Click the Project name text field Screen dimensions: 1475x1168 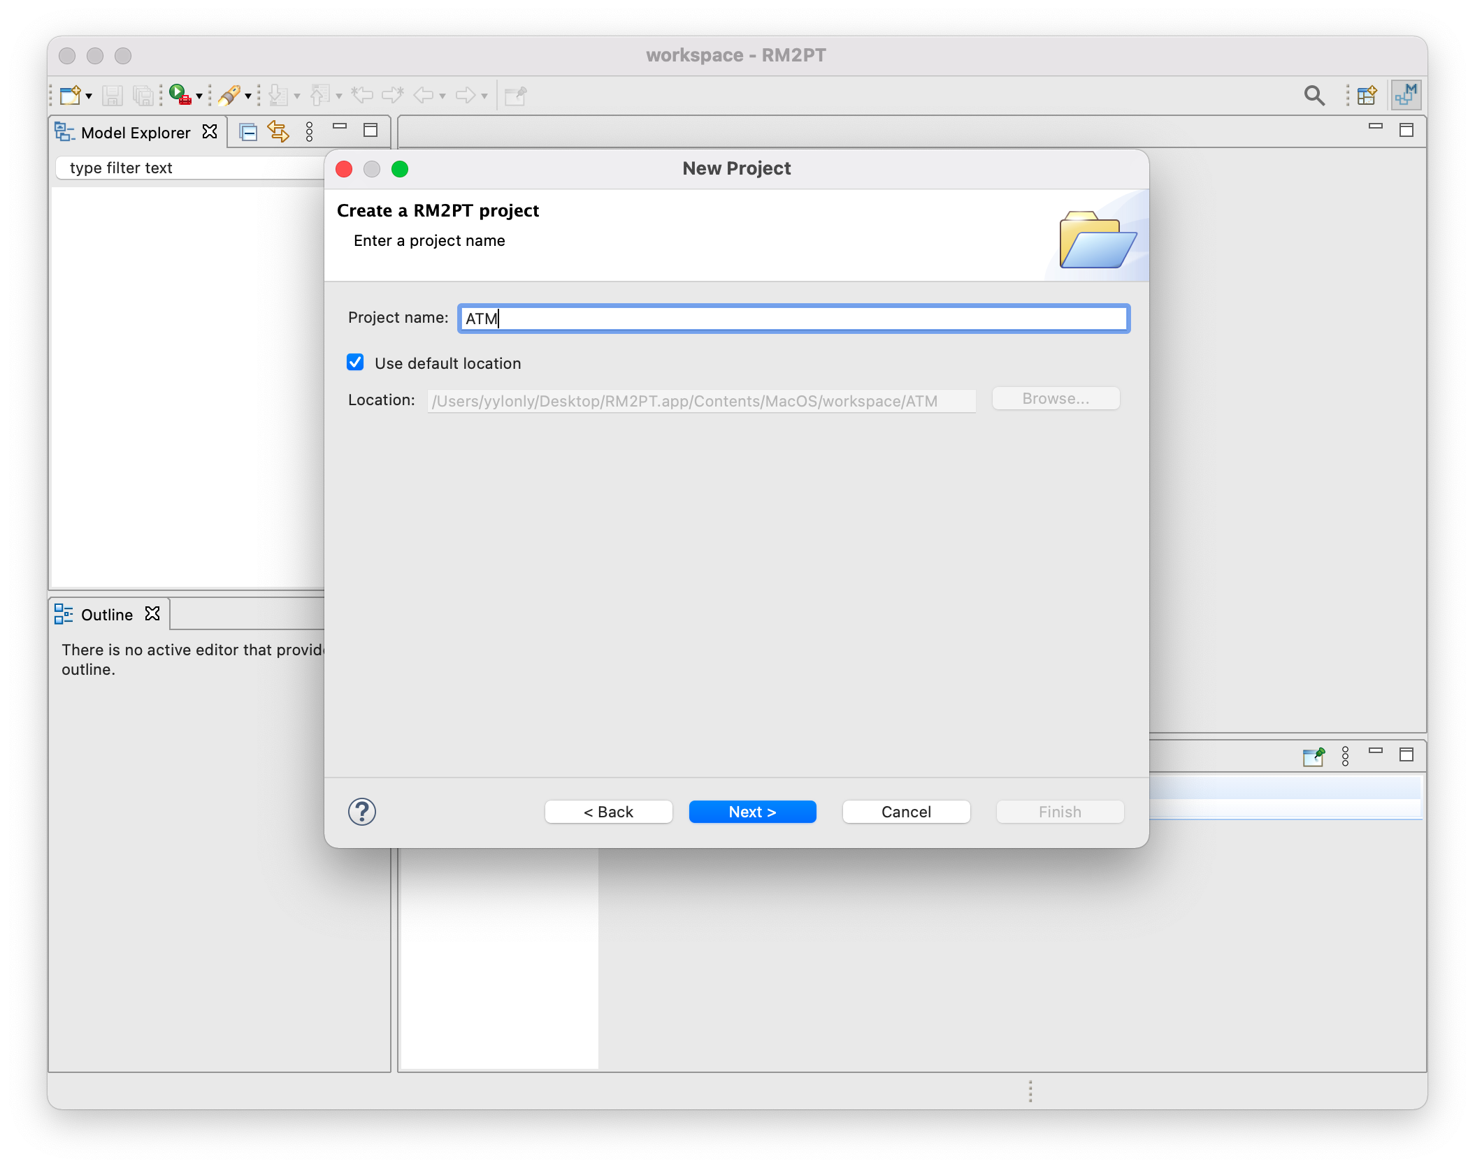click(x=793, y=319)
